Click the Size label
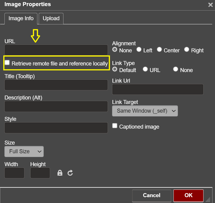This screenshot has width=215, height=203. [x=10, y=143]
